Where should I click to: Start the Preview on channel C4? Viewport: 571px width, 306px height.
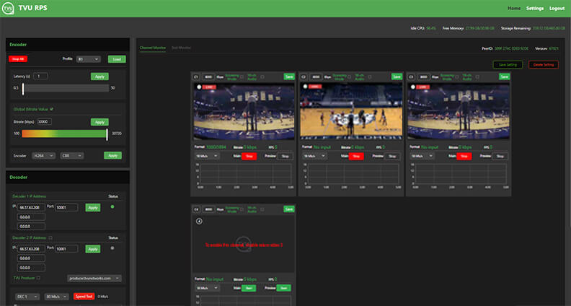coord(283,288)
